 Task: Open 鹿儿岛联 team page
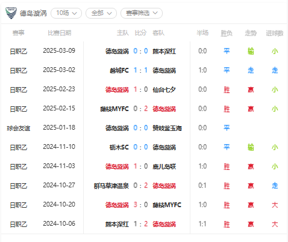164,166
